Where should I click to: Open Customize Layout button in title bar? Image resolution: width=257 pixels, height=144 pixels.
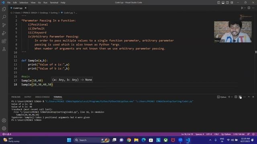pyautogui.click(x=232, y=2)
